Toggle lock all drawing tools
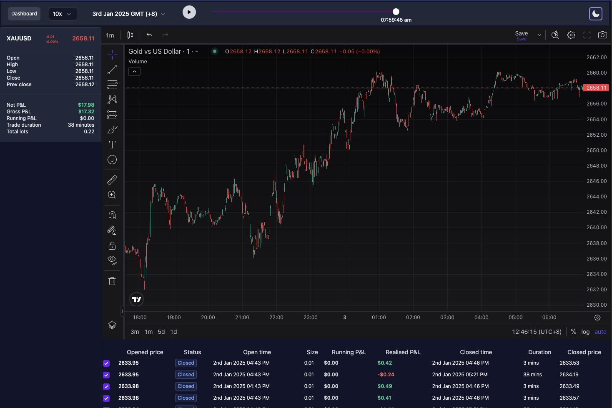The width and height of the screenshot is (612, 408). coord(112,245)
